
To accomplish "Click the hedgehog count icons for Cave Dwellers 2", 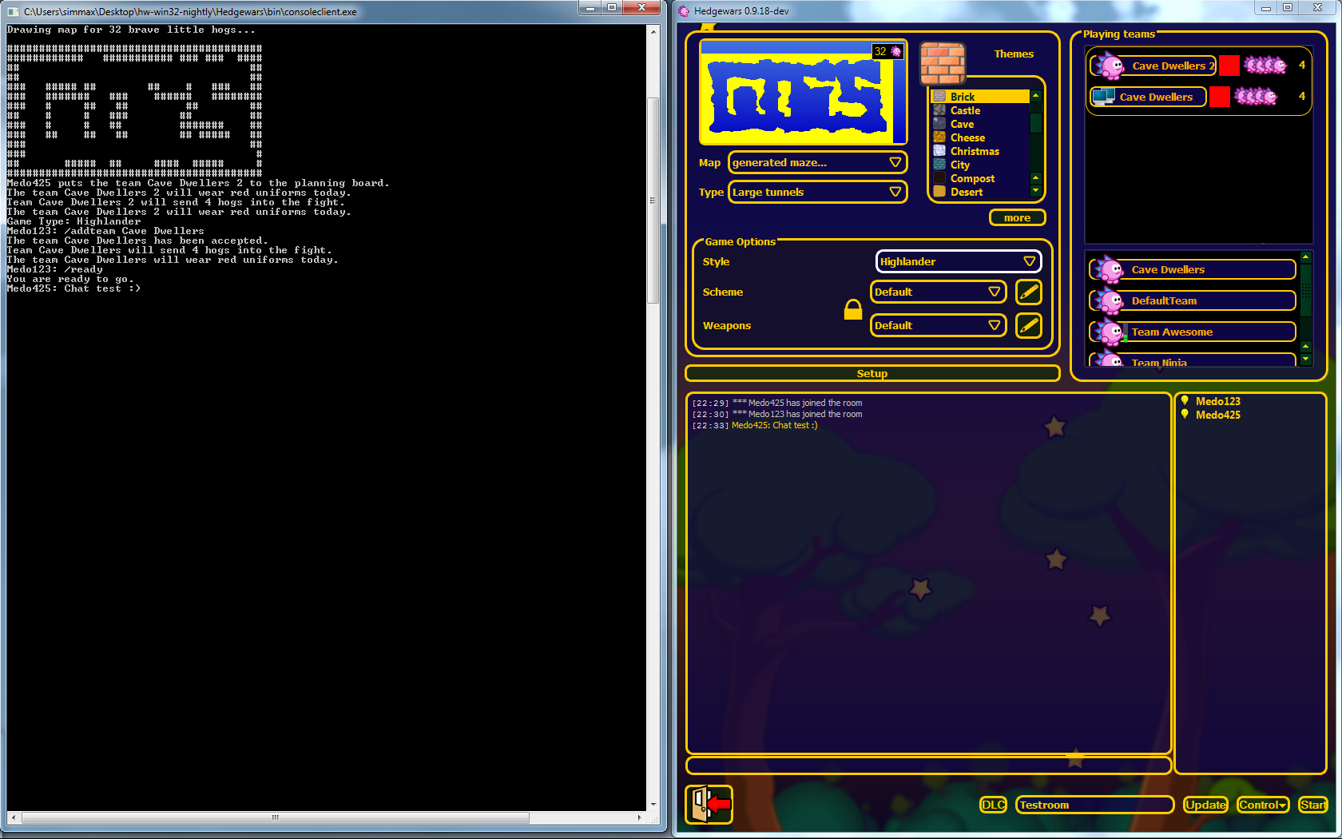I will (1265, 66).
